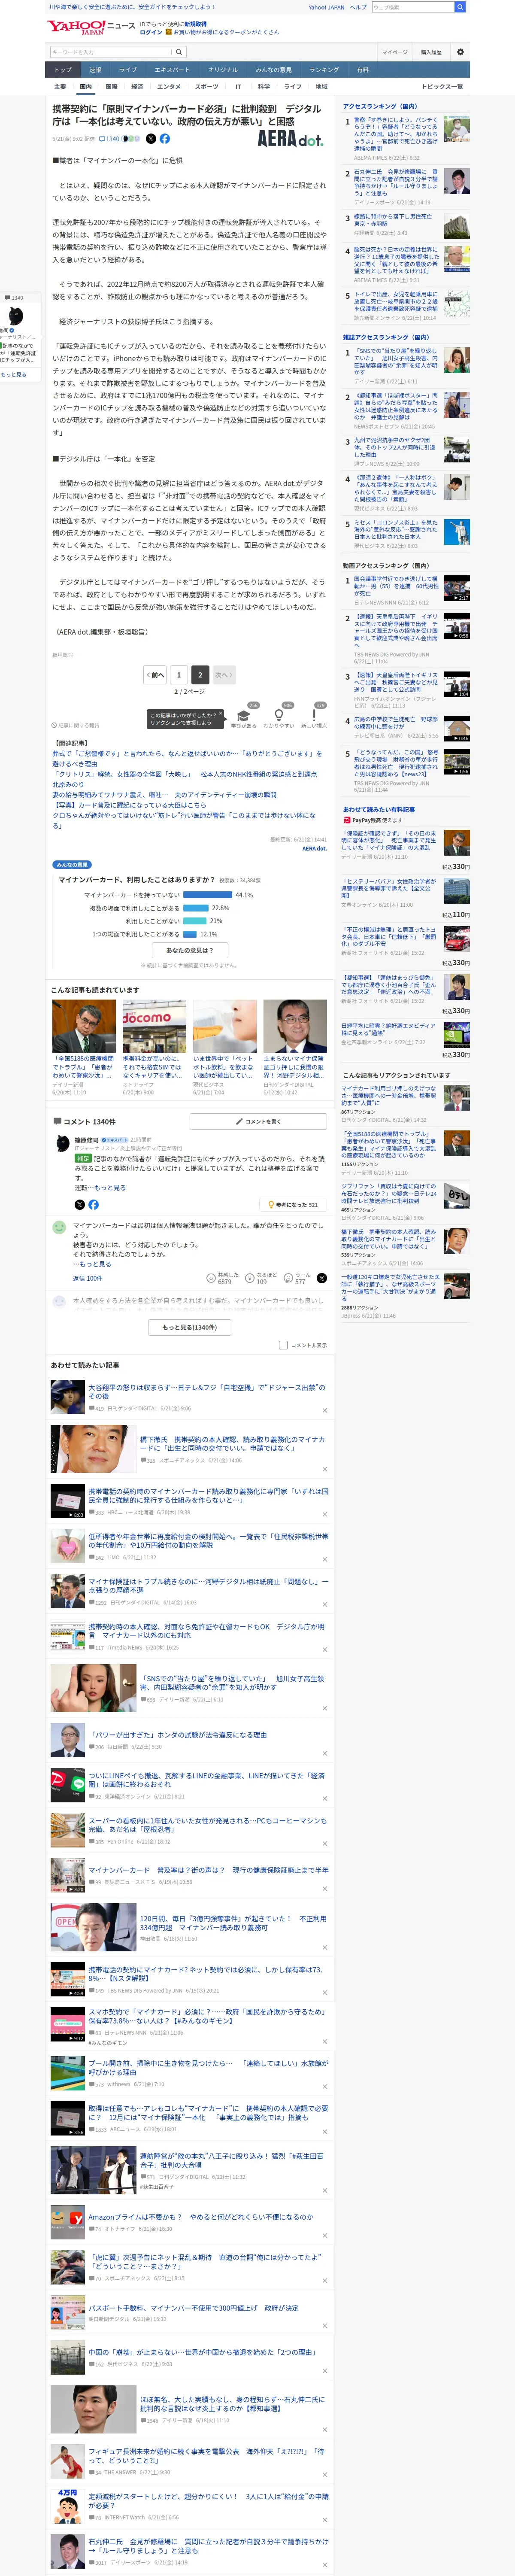This screenshot has height=2576, width=515.
Task: Share article on Facebook below headline
Action: (x=165, y=139)
